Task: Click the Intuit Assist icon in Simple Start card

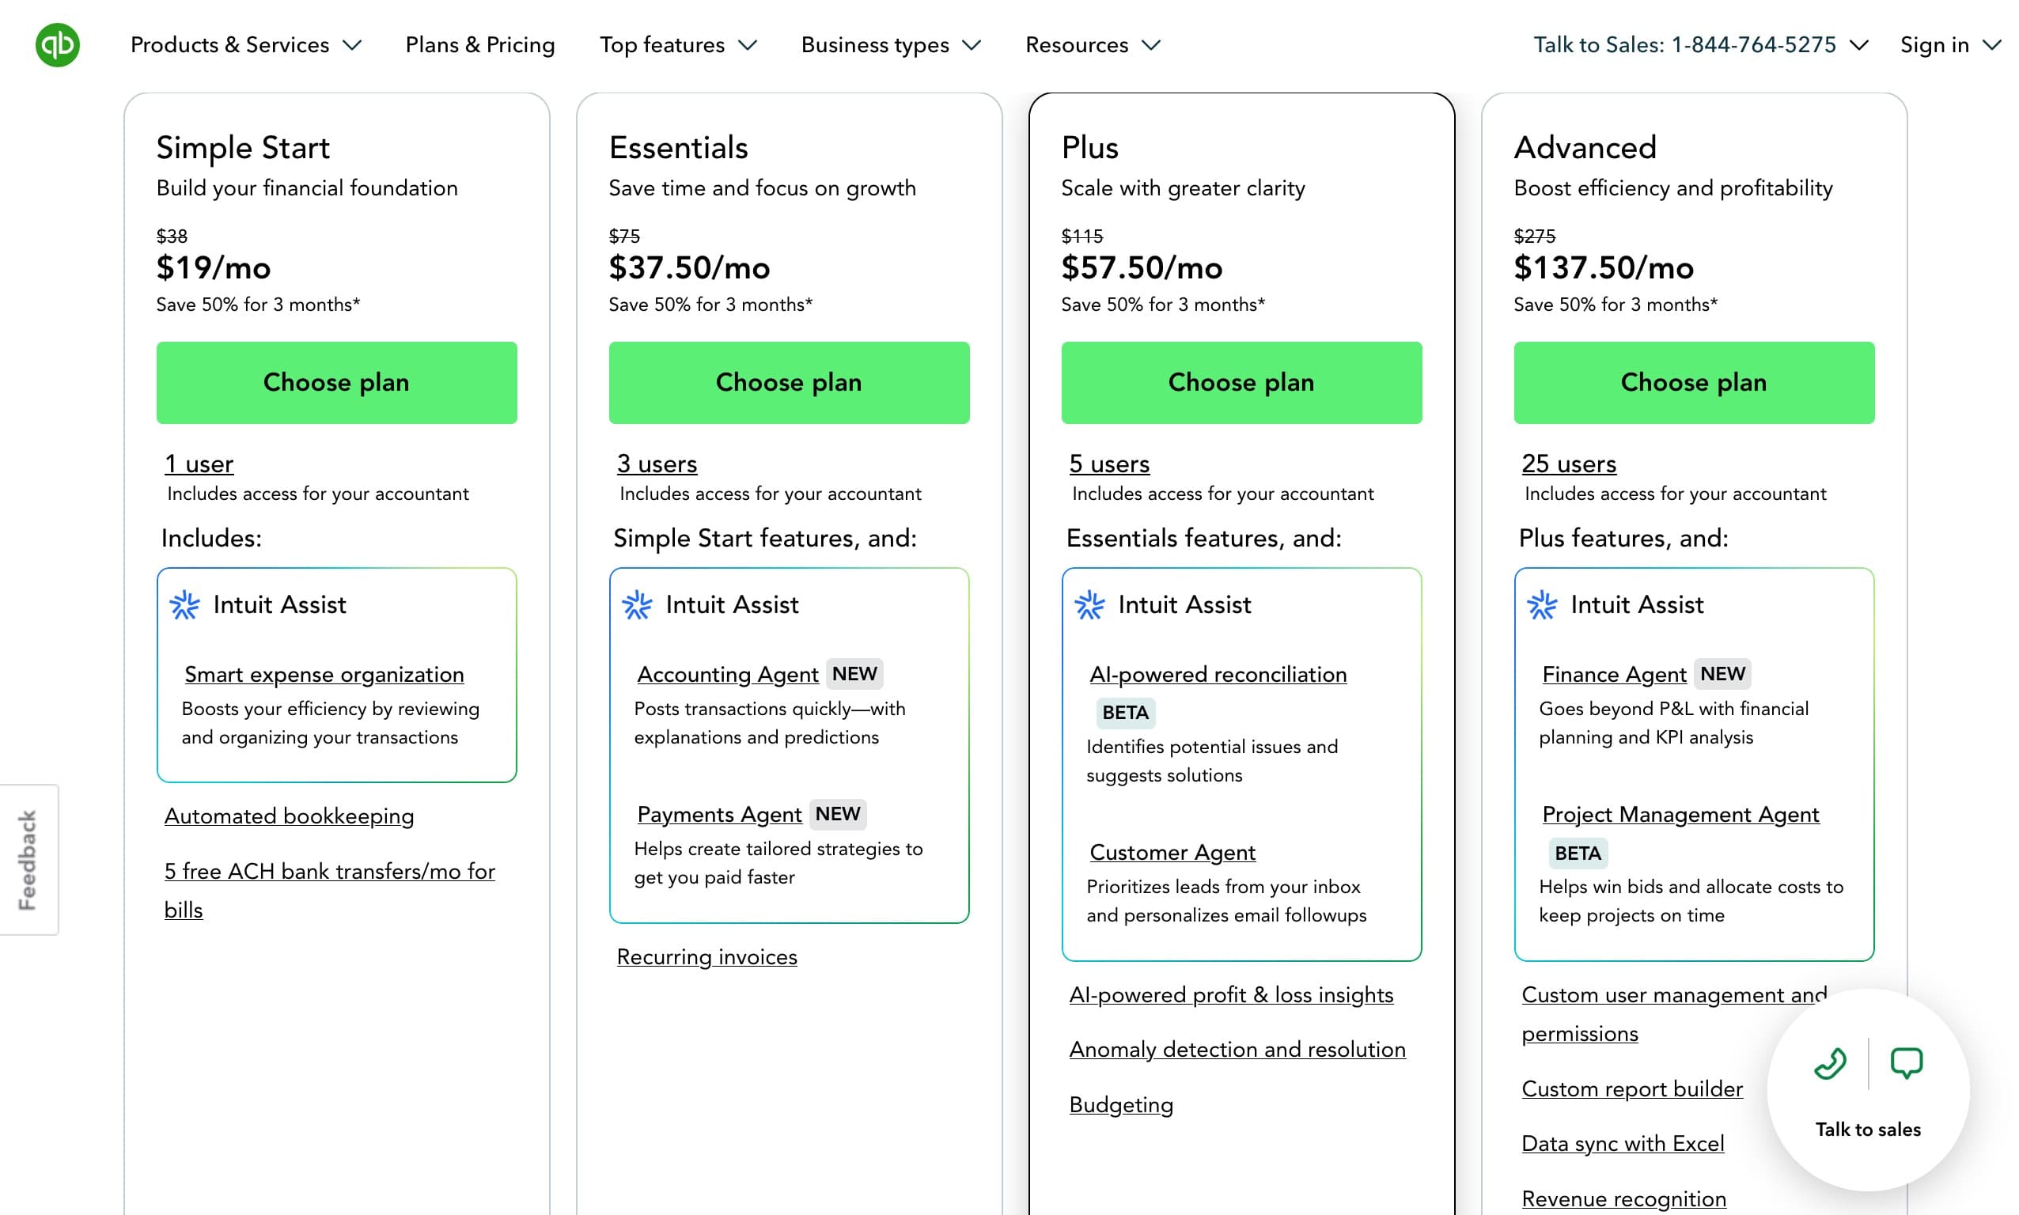Action: click(185, 606)
